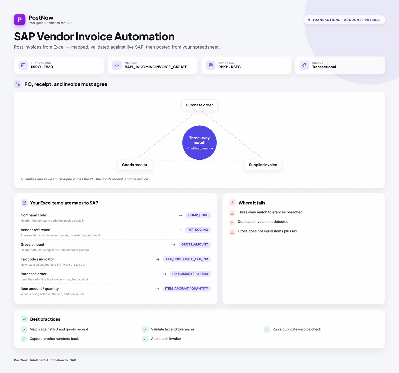Click check icon for Audit each invoice

[145, 339]
